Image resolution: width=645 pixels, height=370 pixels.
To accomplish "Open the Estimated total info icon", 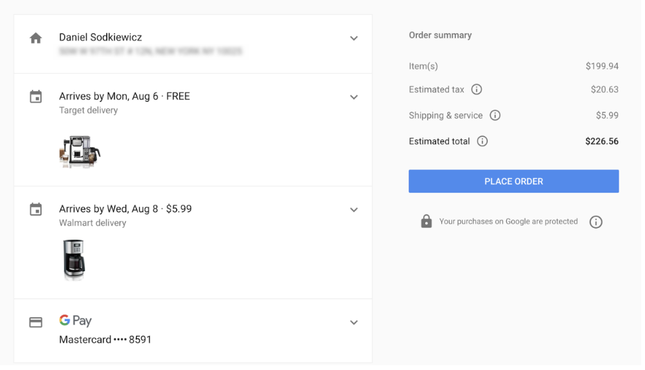I will 482,141.
